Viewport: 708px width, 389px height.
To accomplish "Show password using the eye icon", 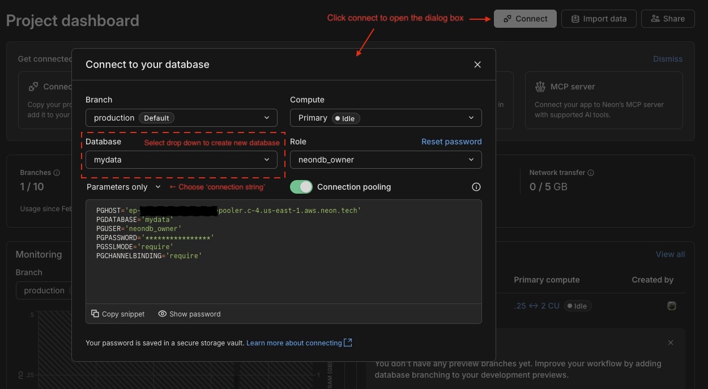I will 163,314.
